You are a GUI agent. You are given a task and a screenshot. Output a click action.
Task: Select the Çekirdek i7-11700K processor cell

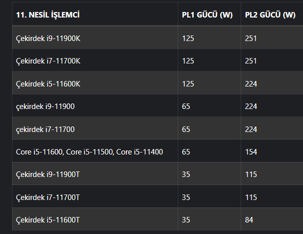pos(48,61)
